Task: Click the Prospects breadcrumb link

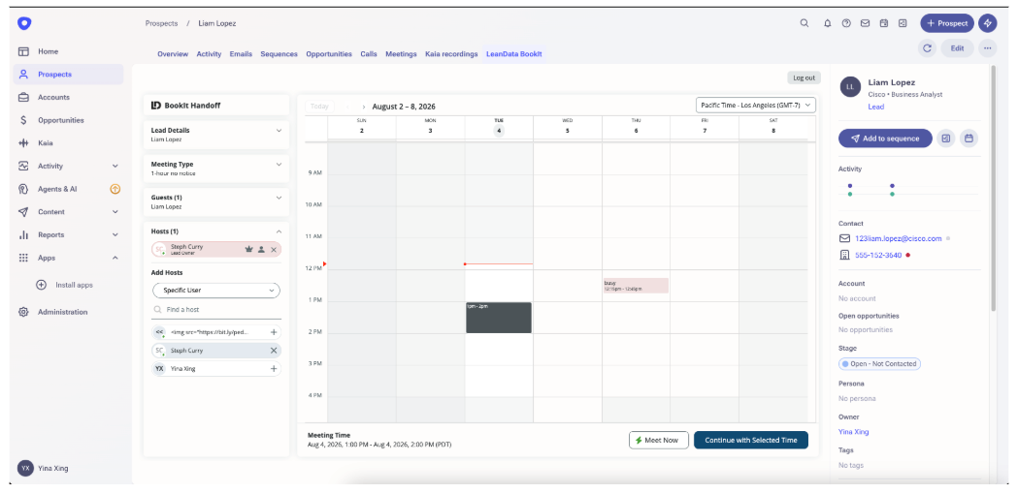Action: [162, 23]
